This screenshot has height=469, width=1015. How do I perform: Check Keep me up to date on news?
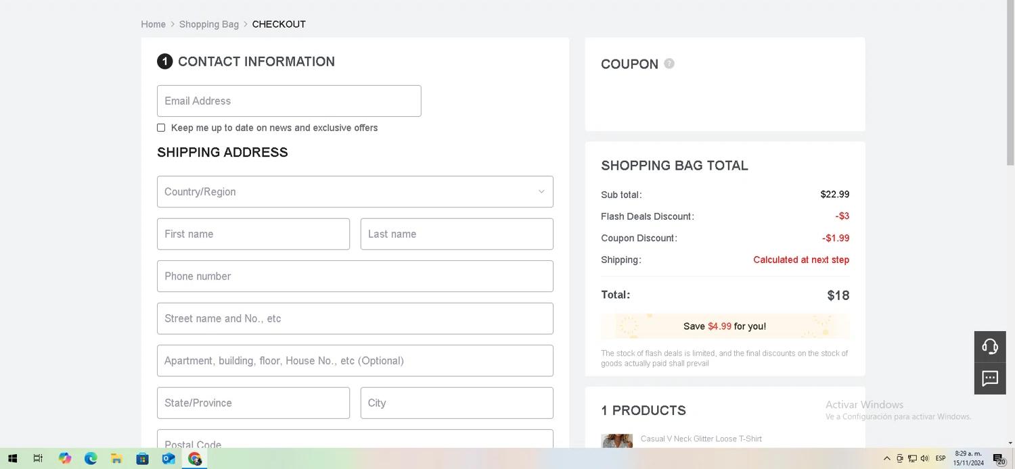[x=161, y=128]
